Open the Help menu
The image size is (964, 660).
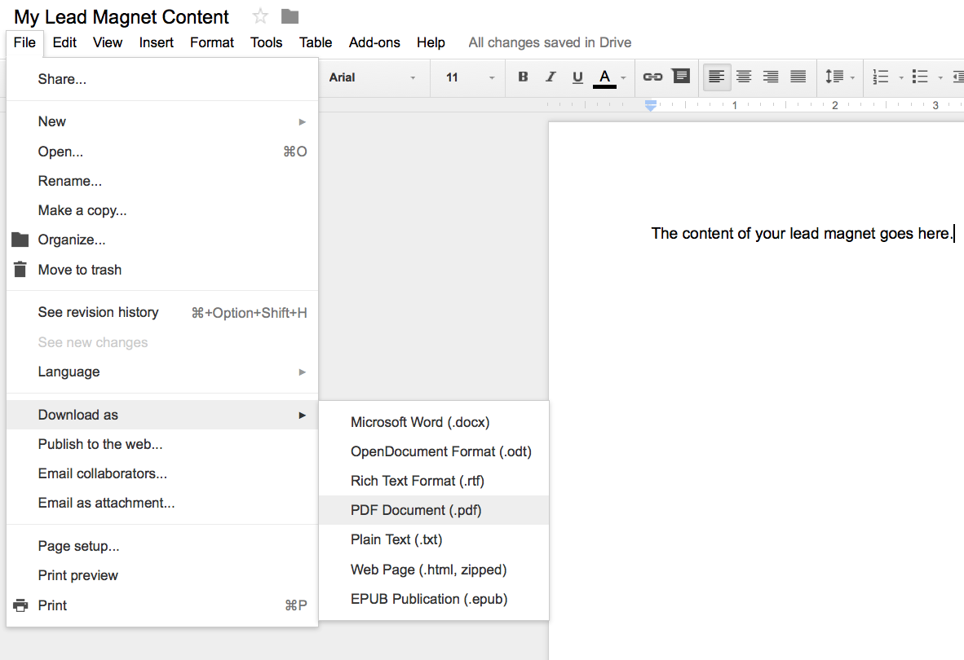click(x=431, y=43)
